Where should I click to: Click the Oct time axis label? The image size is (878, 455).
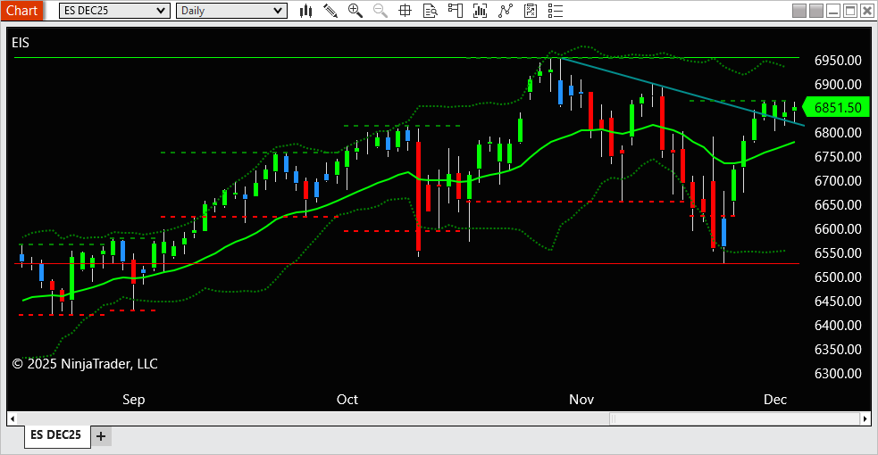tap(347, 399)
